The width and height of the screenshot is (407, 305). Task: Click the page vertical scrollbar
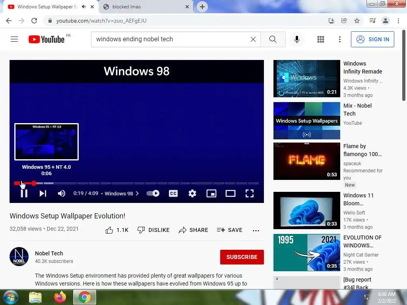click(x=404, y=66)
